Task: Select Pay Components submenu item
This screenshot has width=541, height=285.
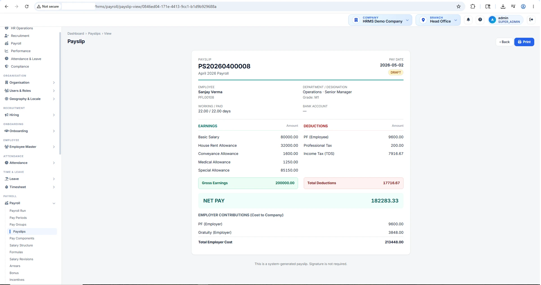Action: tap(22, 238)
